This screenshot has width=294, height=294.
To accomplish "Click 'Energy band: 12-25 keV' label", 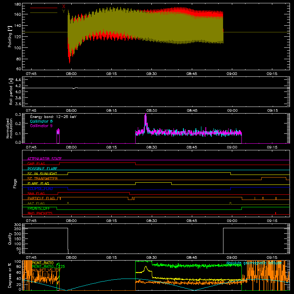I will (x=53, y=117).
